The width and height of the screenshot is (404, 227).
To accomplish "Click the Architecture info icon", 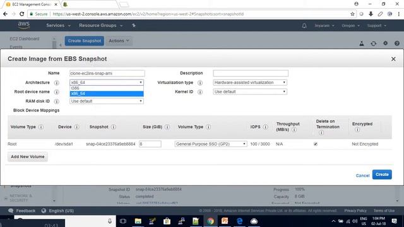I will point(56,83).
